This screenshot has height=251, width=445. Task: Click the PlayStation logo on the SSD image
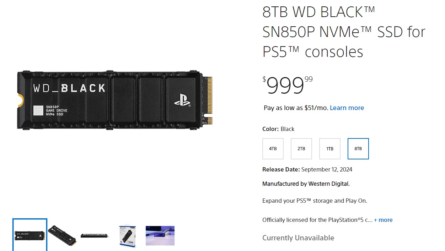click(182, 100)
